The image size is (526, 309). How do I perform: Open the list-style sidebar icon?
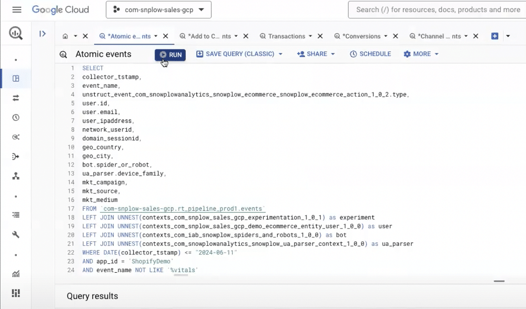16,215
